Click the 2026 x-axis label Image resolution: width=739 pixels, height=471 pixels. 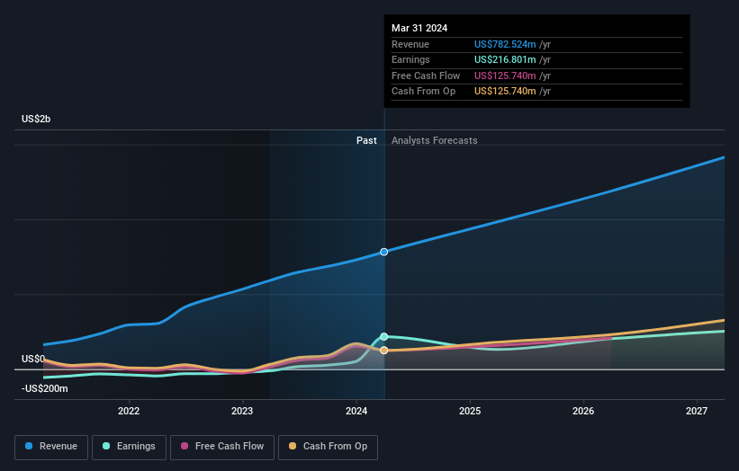pos(583,411)
